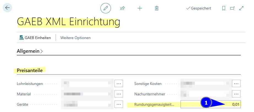254x112 pixels.
Task: Click the Rundungsgenauigkeit label
Action: click(x=154, y=105)
